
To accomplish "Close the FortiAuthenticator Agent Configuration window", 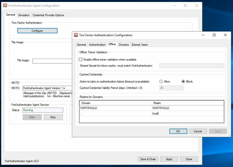I will click(x=197, y=6).
